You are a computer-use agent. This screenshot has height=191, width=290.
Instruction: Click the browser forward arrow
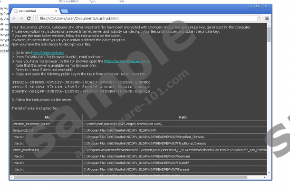(x=22, y=18)
